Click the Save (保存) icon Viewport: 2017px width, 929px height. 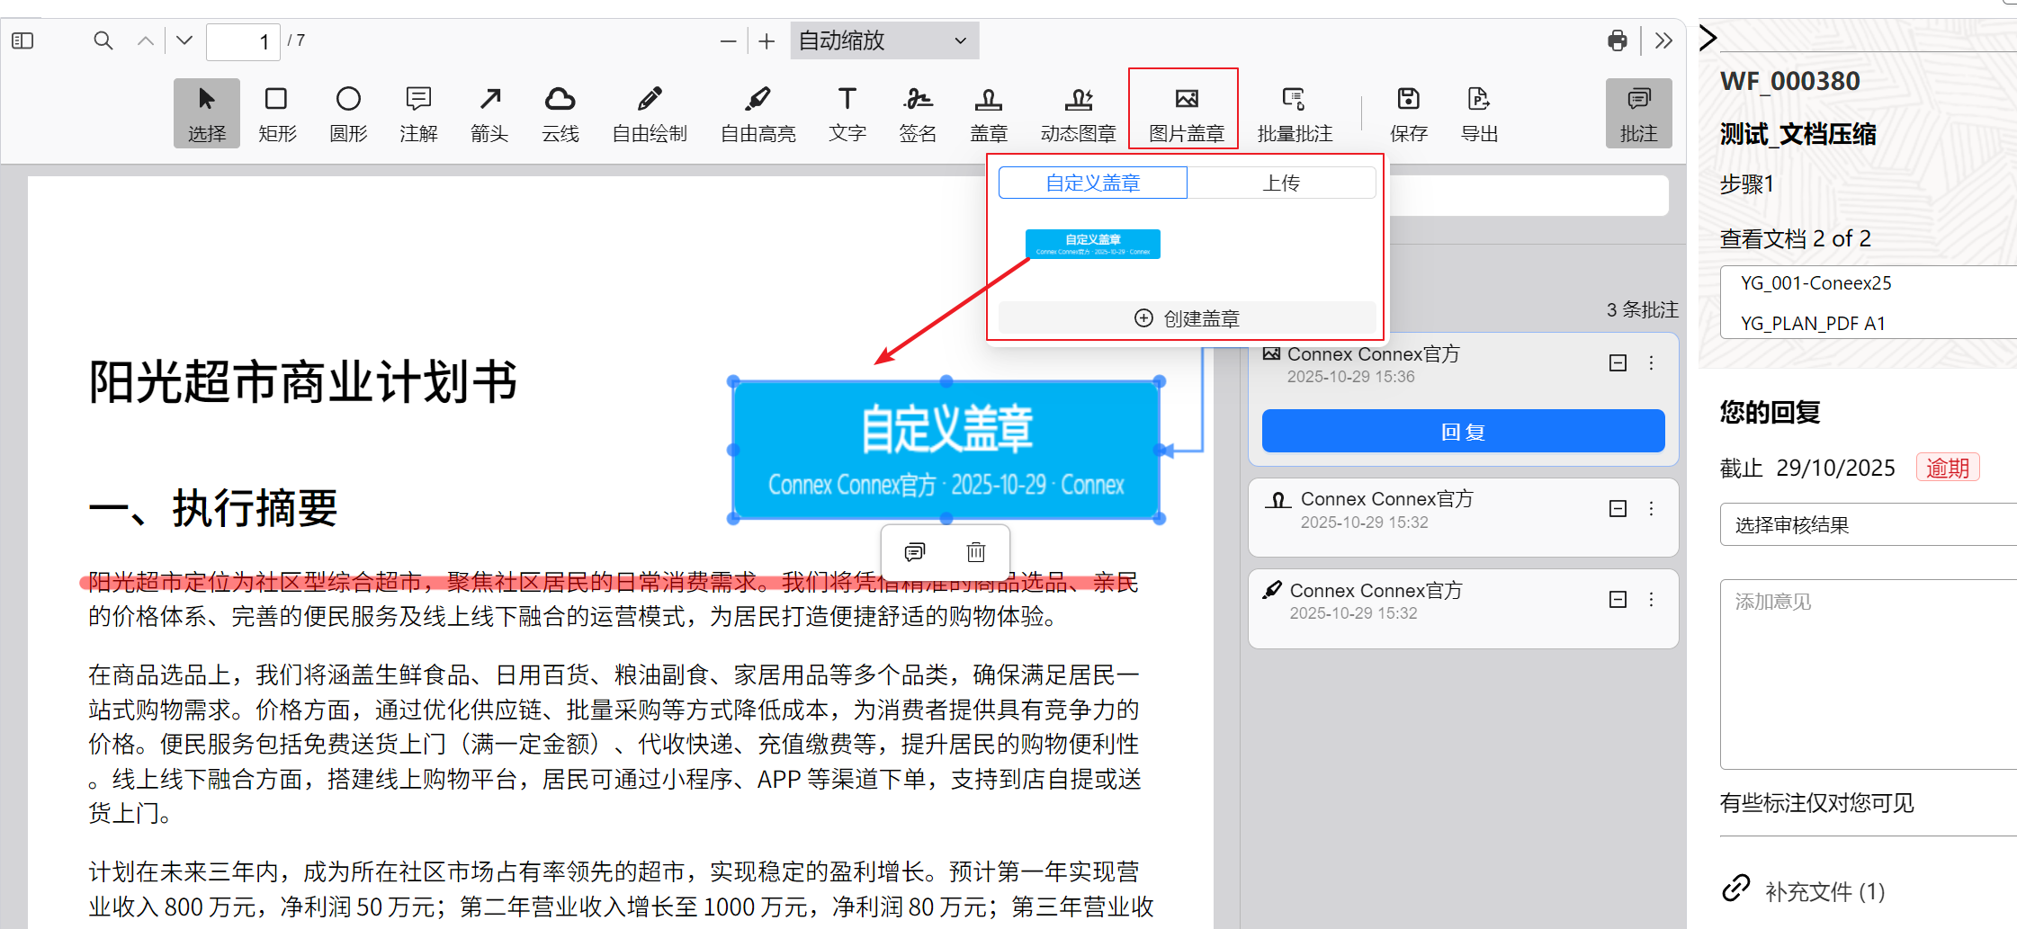(1408, 112)
